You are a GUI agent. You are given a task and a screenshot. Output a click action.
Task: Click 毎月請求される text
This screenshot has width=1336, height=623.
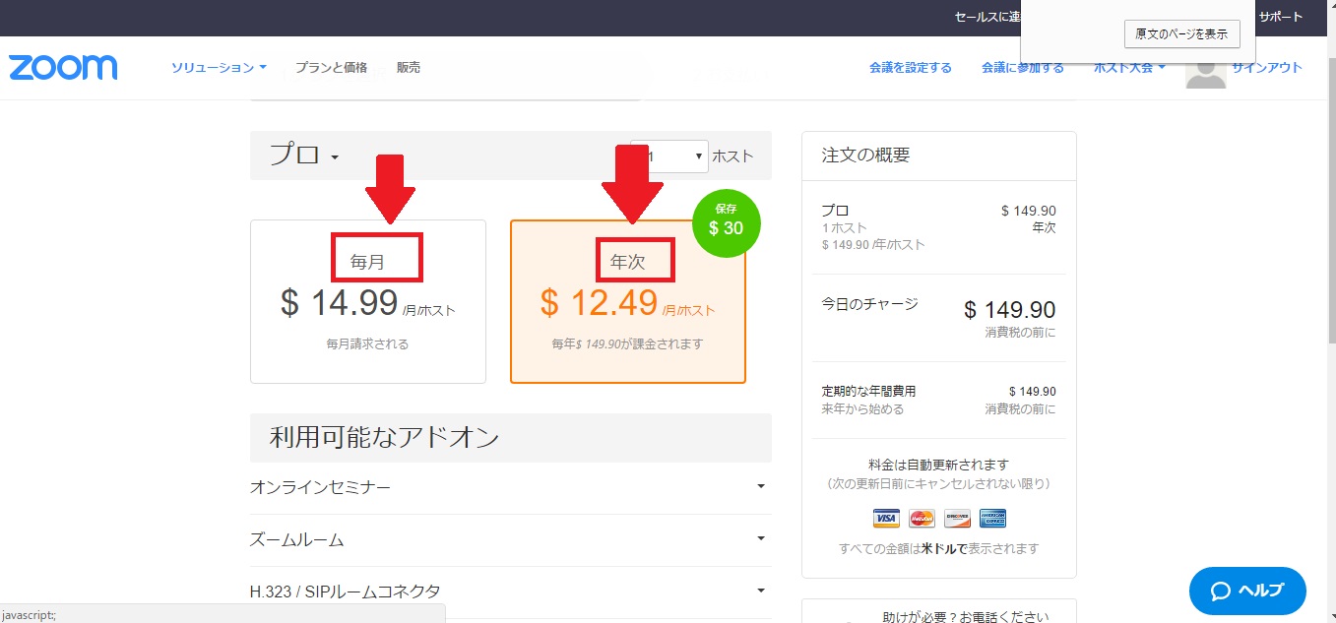(368, 344)
